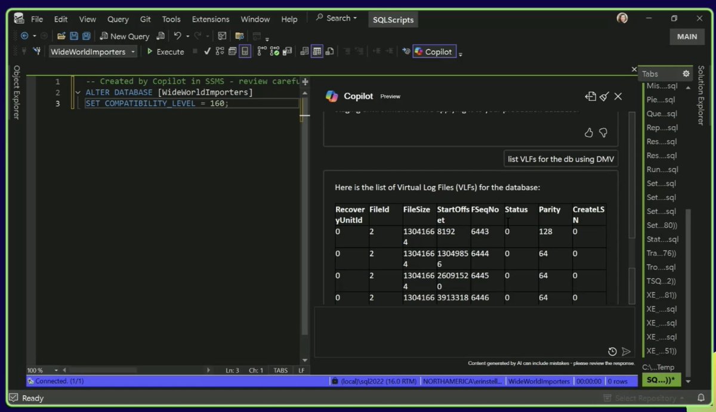Image resolution: width=716 pixels, height=412 pixels.
Task: Click the thumbs down feedback icon
Action: 603,133
